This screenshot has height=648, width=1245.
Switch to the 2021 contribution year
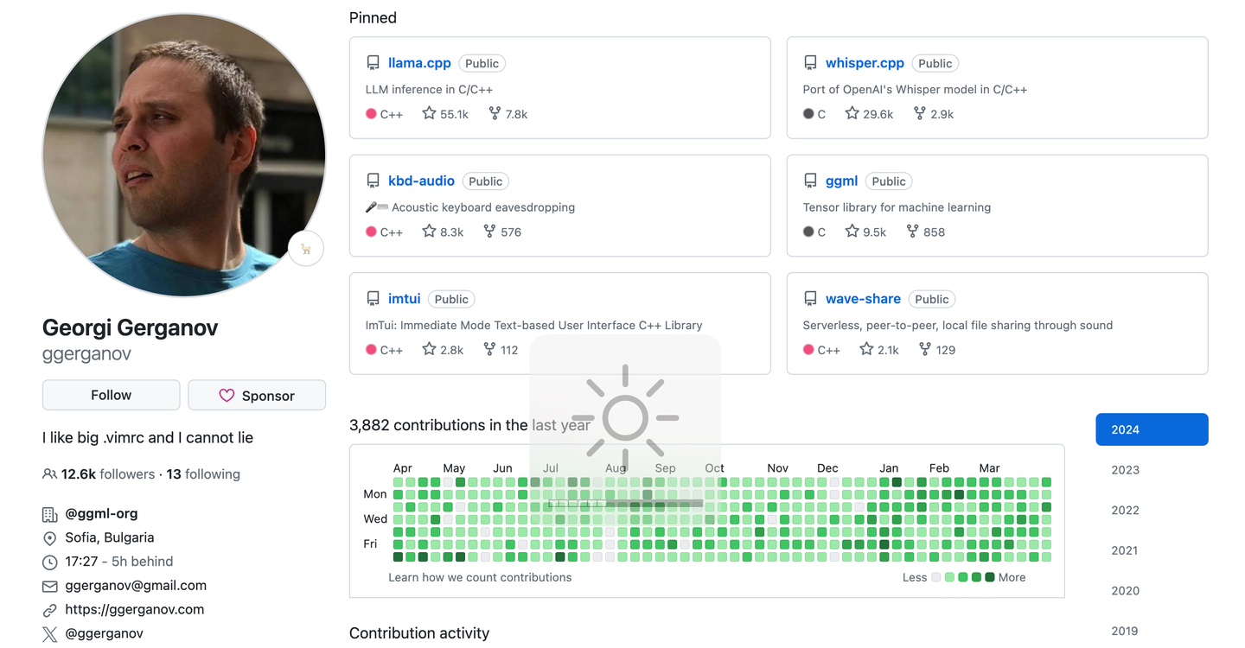tap(1125, 550)
